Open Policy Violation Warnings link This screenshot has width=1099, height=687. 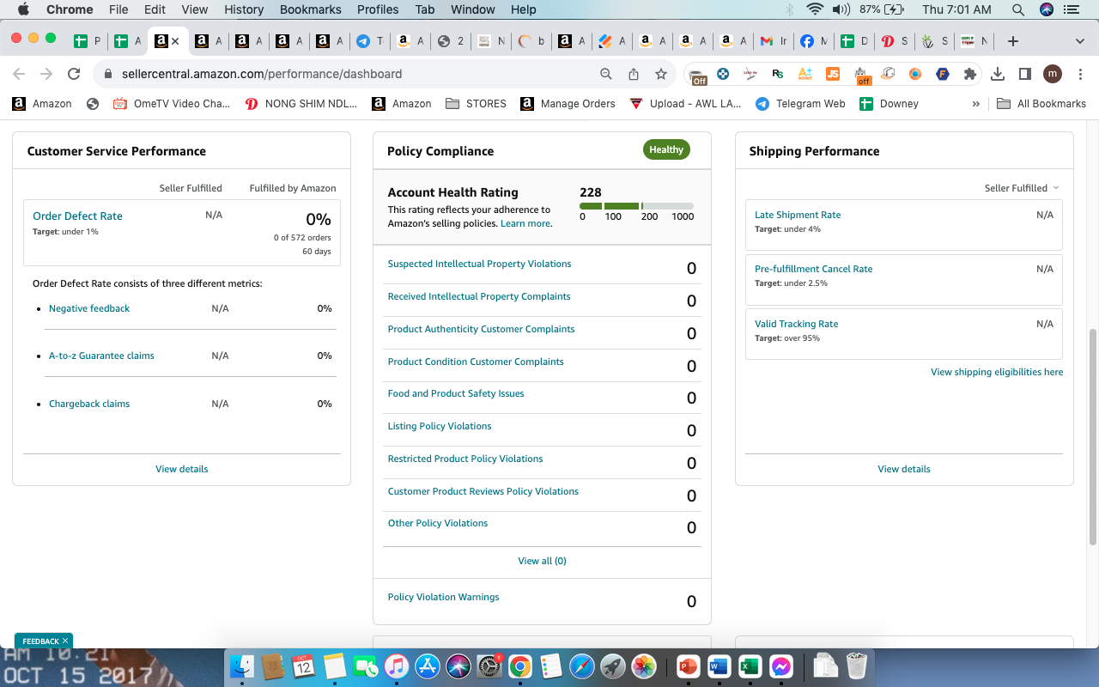point(443,597)
